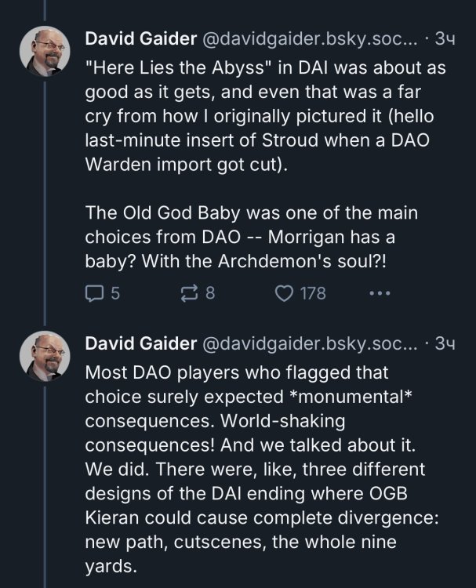Click the "The Old God Baby" paragraph

253,234
